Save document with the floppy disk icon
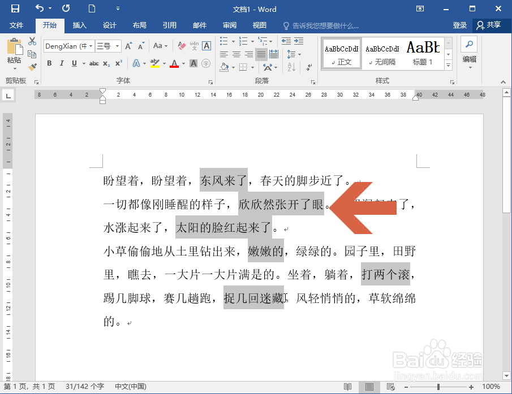 [15, 8]
